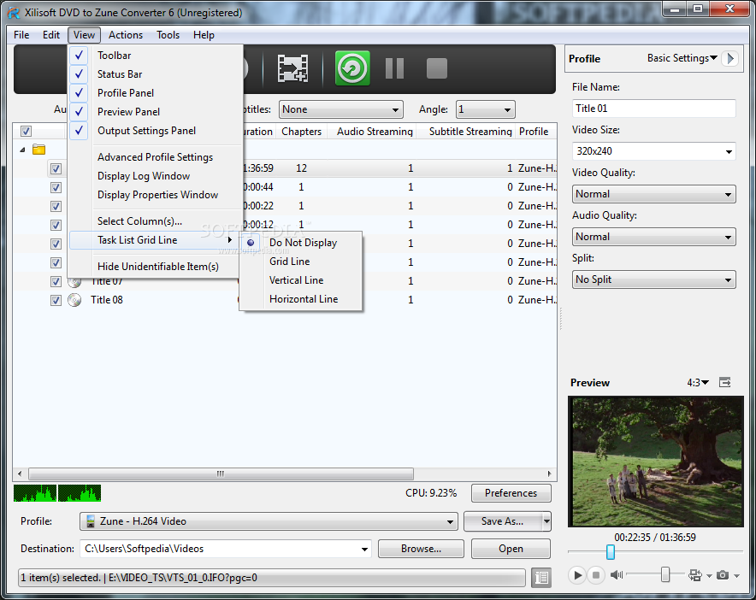Image resolution: width=756 pixels, height=600 pixels.
Task: Click the Zune device icon in Profile combo
Action: pos(90,521)
